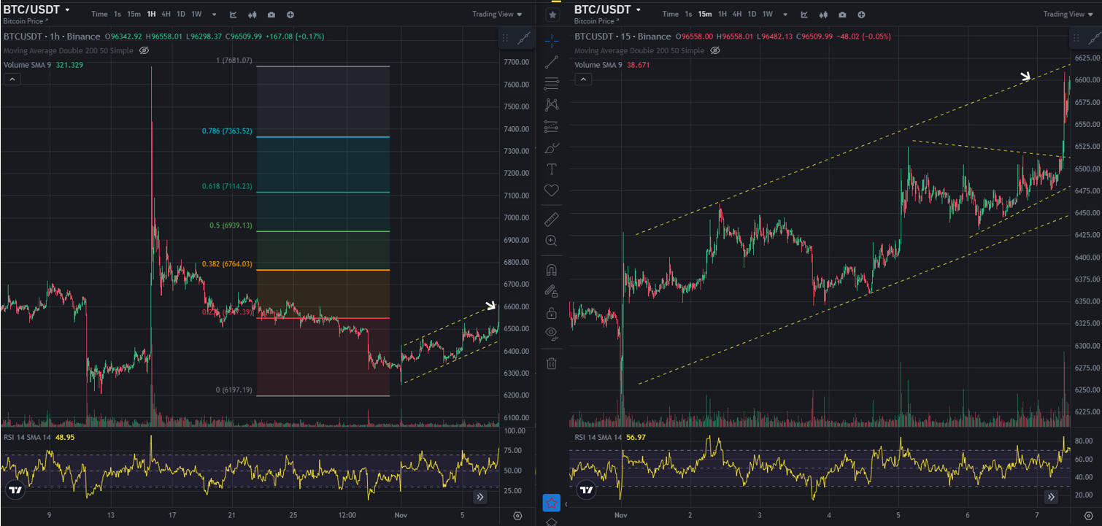Select the brush drawing tool
Screen dimensions: 1102x526
coord(552,148)
